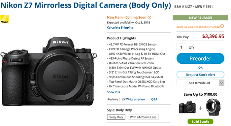This screenshot has height=126, width=231.
Task: Click the quantity input field
Action: click(x=181, y=47)
